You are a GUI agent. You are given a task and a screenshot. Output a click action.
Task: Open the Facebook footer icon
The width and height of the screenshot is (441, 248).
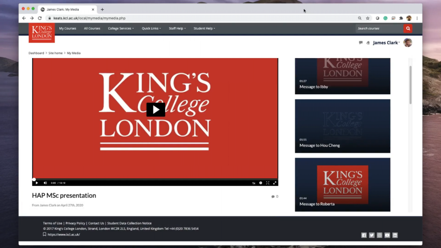coord(364,235)
